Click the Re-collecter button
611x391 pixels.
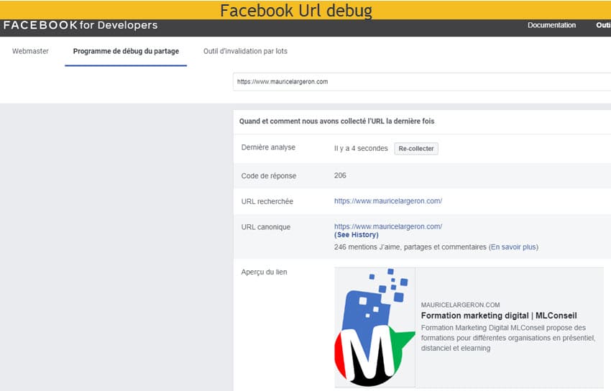point(416,148)
